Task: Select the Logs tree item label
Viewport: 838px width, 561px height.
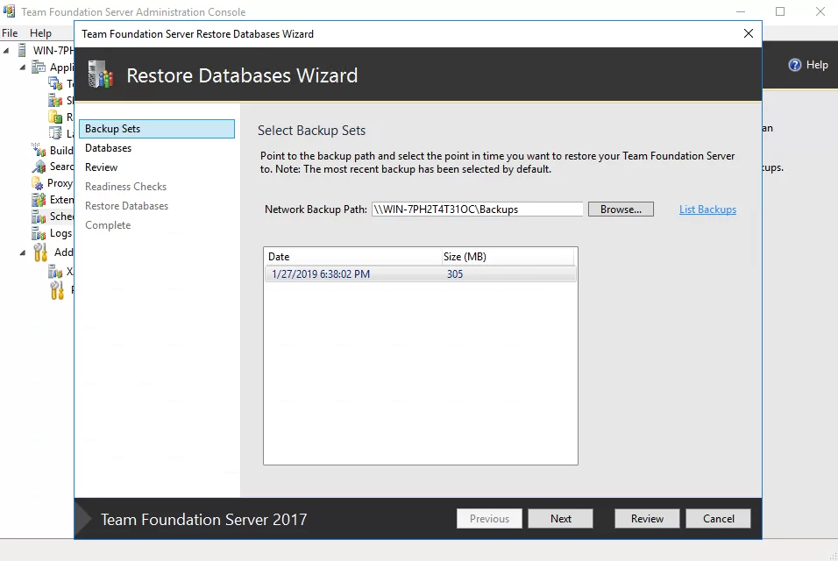Action: pyautogui.click(x=61, y=233)
